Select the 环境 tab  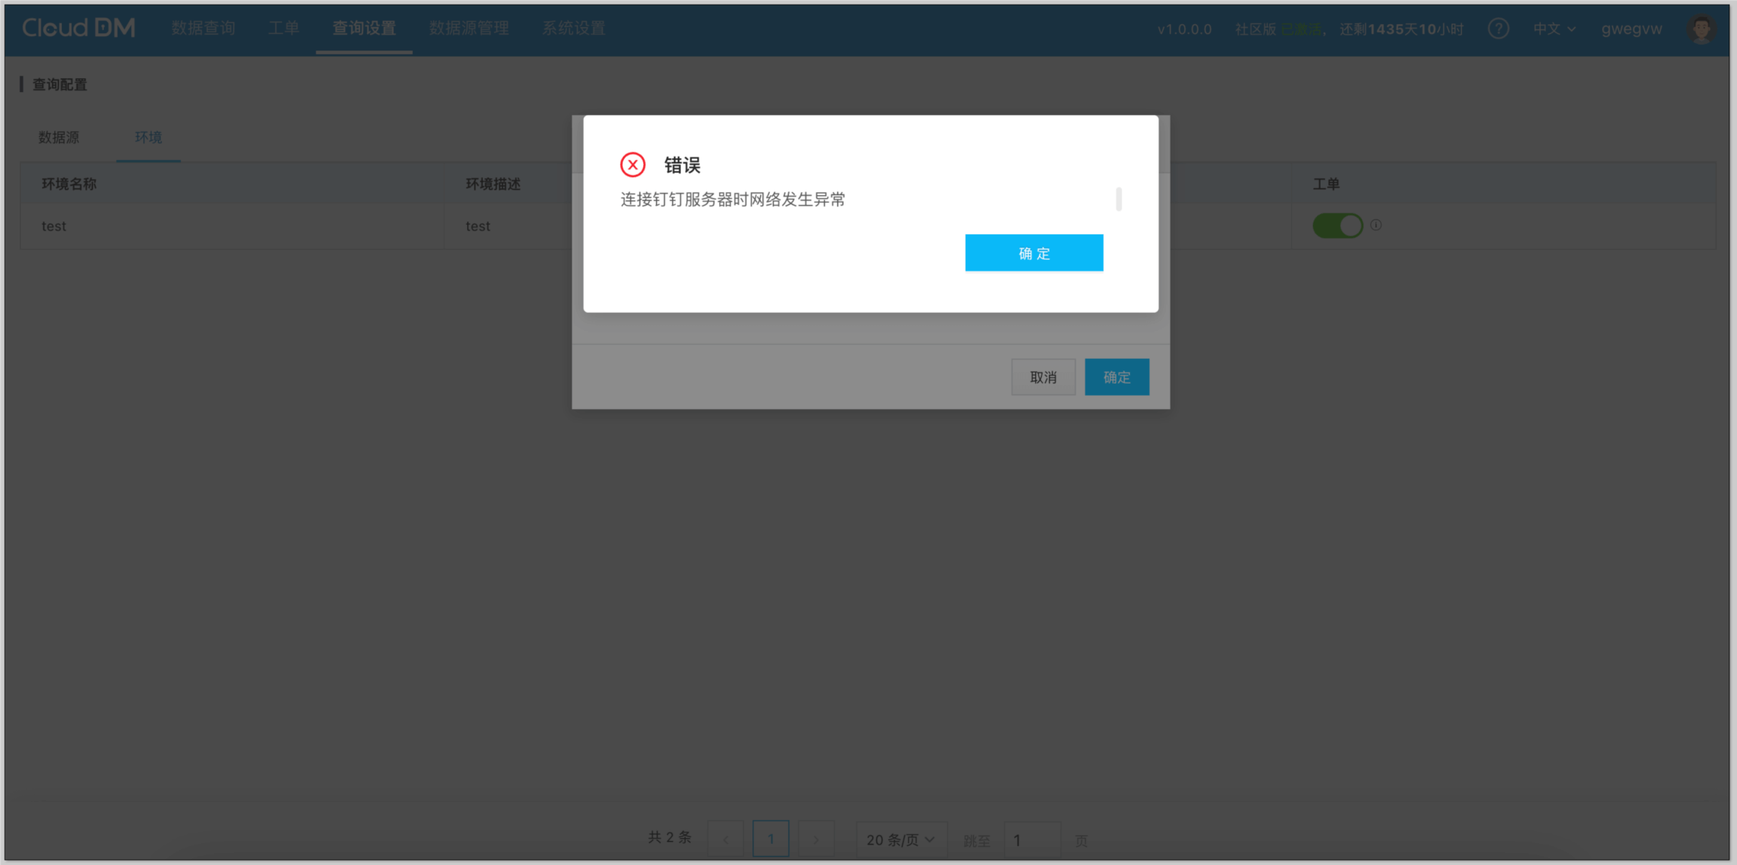click(x=148, y=137)
